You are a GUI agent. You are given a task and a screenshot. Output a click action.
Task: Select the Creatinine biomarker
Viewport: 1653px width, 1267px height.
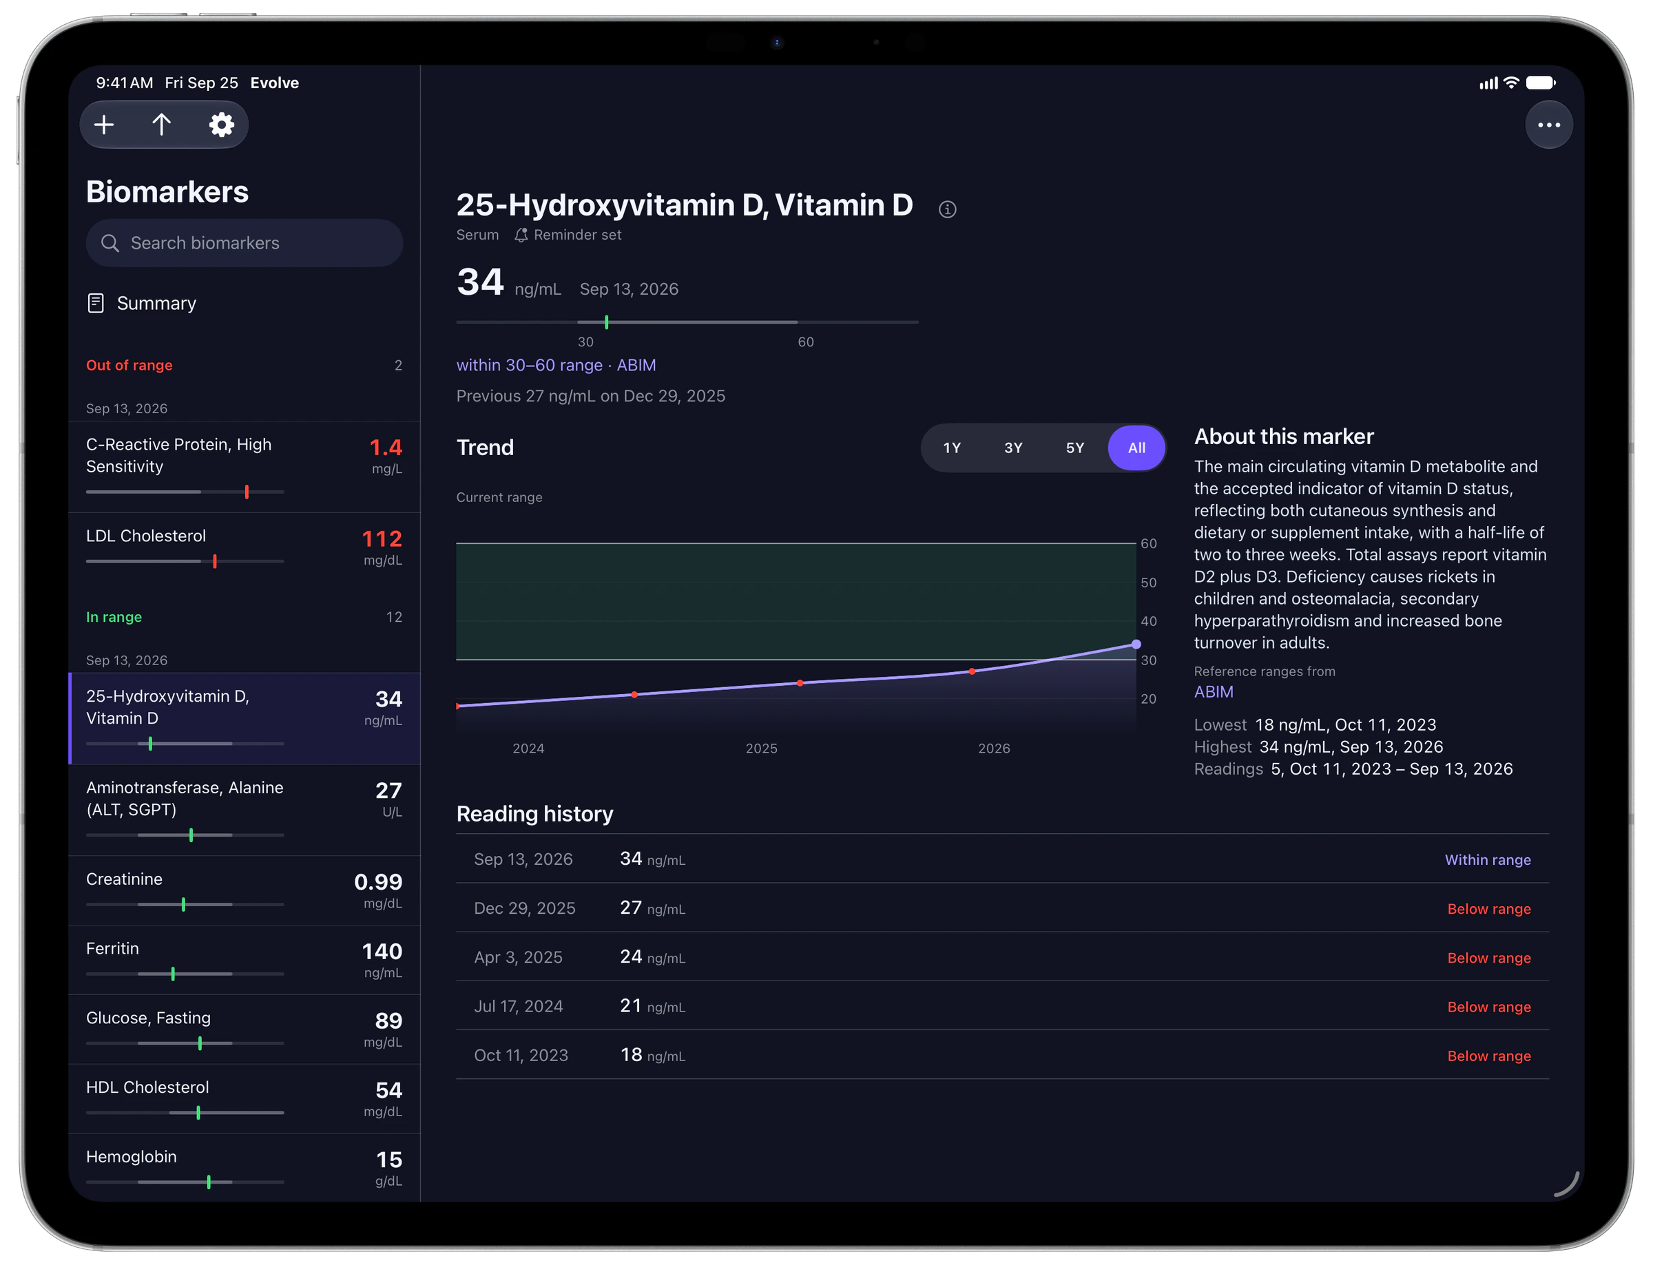pyautogui.click(x=245, y=890)
